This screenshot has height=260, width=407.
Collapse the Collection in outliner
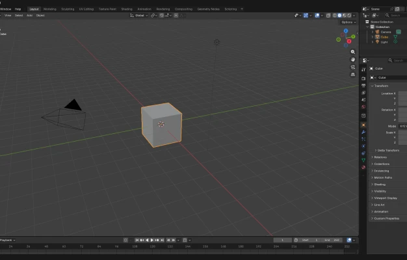tap(367, 27)
